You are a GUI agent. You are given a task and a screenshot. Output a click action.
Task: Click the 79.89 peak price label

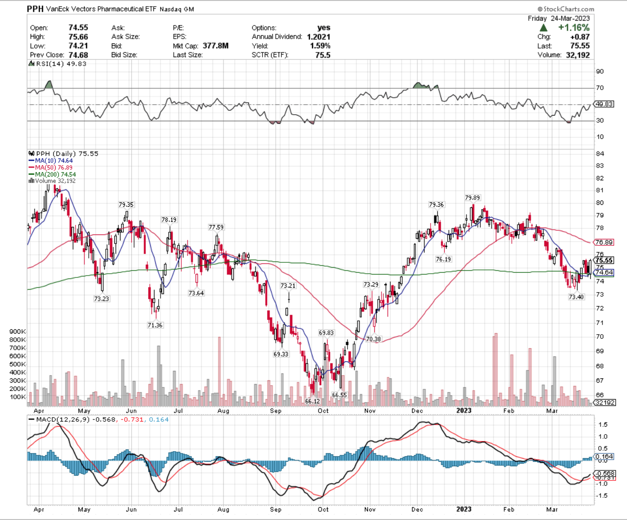[x=473, y=198]
